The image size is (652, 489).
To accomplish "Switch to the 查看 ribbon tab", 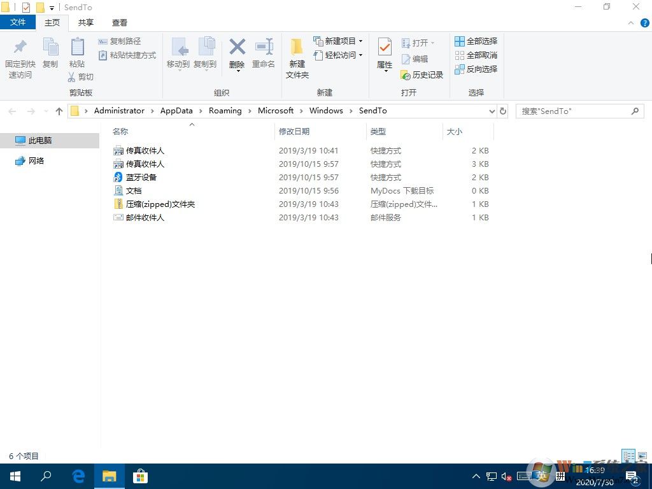I will point(119,22).
